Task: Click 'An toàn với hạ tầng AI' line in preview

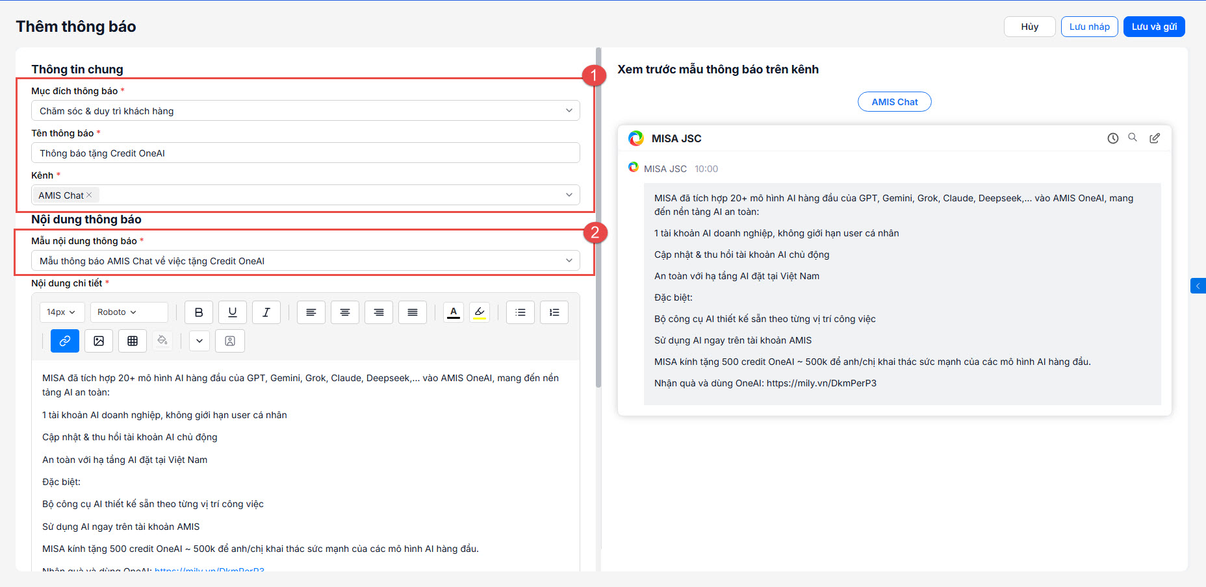Action: (737, 276)
